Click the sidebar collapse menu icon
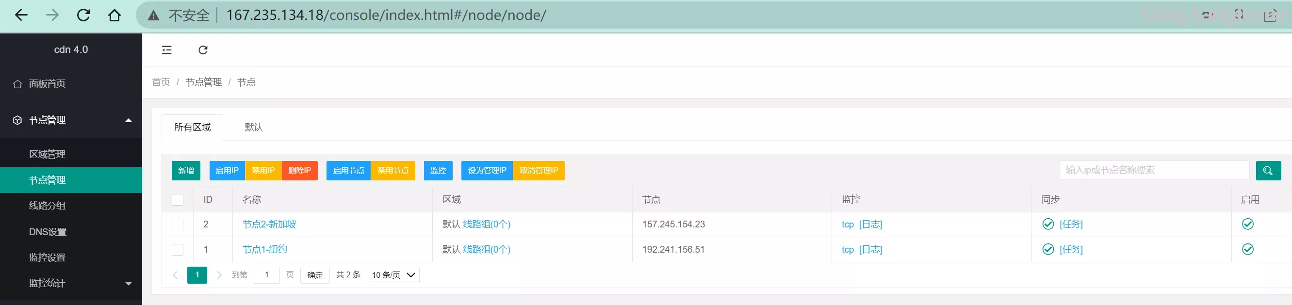The height and width of the screenshot is (305, 1292). click(x=166, y=50)
